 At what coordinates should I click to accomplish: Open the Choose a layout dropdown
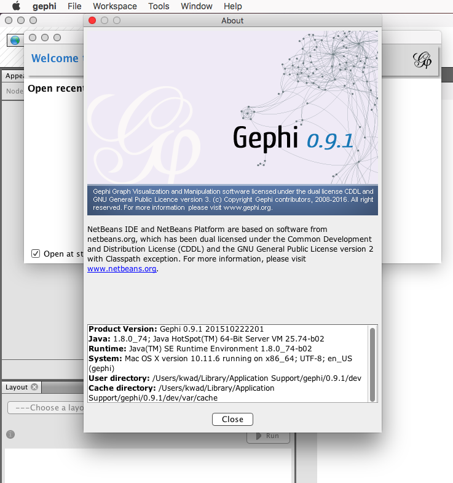(46, 407)
